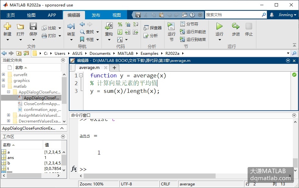The image size is (299, 188).
Task: Click the go up one folder icon
Action: [x=19, y=53]
